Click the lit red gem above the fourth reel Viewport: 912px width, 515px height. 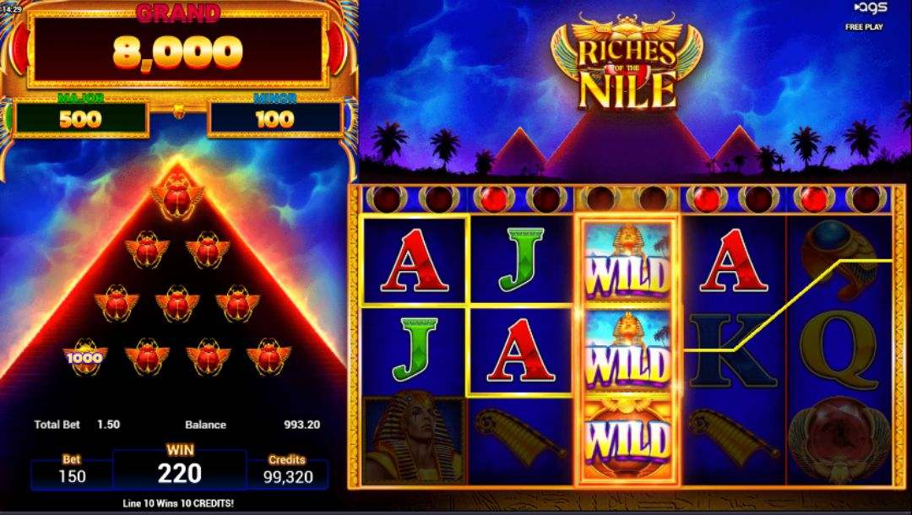coord(706,199)
